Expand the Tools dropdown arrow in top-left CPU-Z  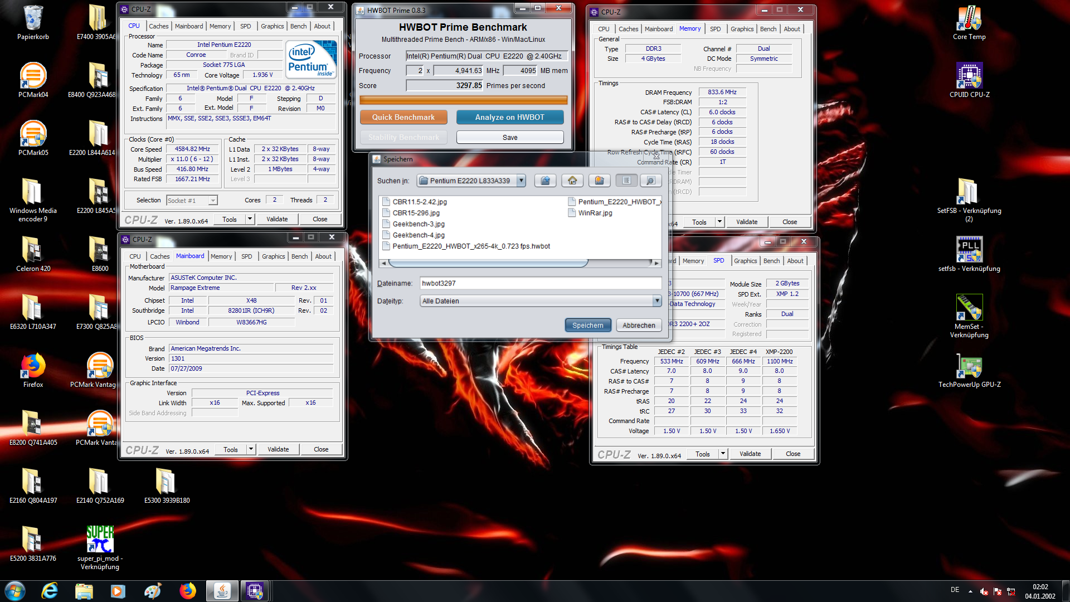[x=250, y=219]
